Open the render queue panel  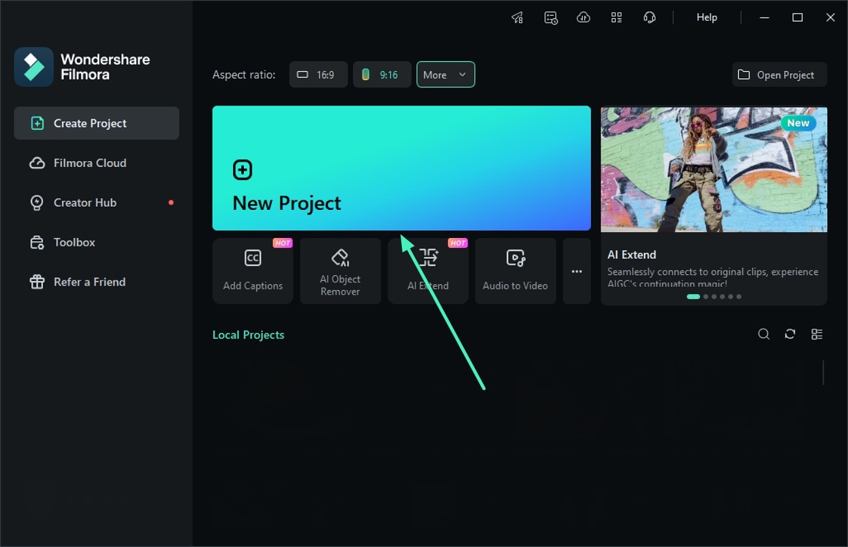click(551, 17)
